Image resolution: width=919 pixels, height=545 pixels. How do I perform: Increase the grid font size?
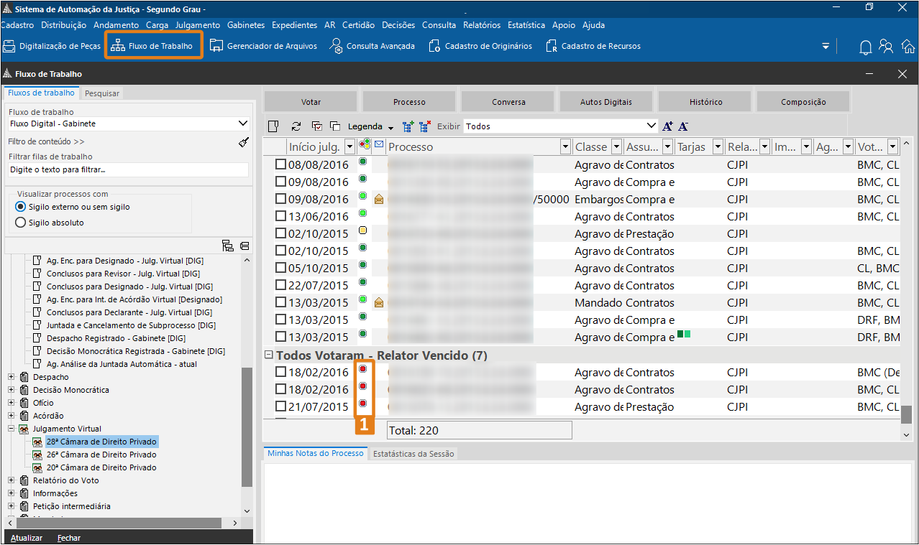[668, 126]
